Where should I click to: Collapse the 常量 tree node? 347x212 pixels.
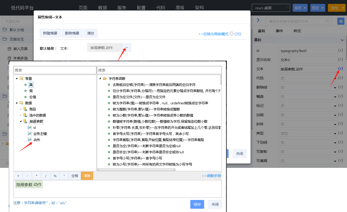(17, 78)
